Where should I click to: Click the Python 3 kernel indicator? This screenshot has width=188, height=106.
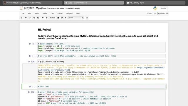click(162, 14)
